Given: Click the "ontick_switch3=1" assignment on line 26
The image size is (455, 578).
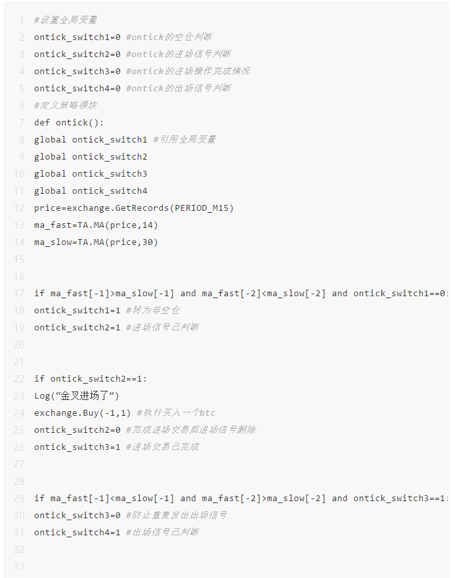Looking at the screenshot, I should pos(77,447).
